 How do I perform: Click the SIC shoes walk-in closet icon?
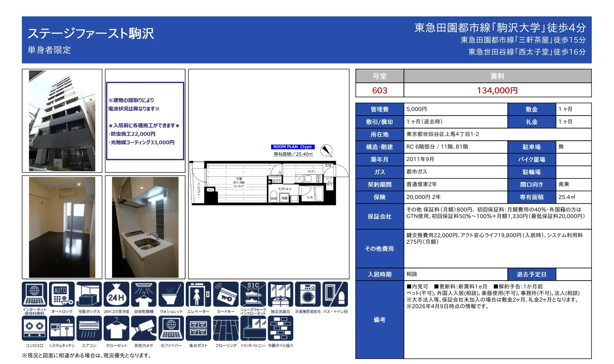coord(253,294)
